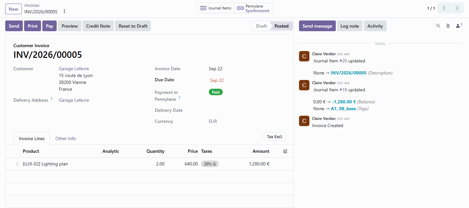Click 15 route de Lyon address line

pyautogui.click(x=76, y=75)
